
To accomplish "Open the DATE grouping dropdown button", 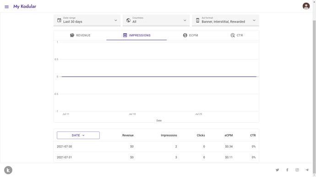I will (x=78, y=135).
